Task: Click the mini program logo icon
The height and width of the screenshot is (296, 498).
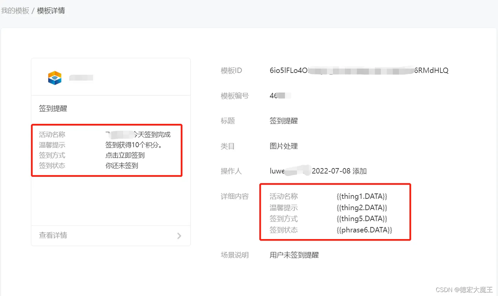Action: click(x=55, y=78)
